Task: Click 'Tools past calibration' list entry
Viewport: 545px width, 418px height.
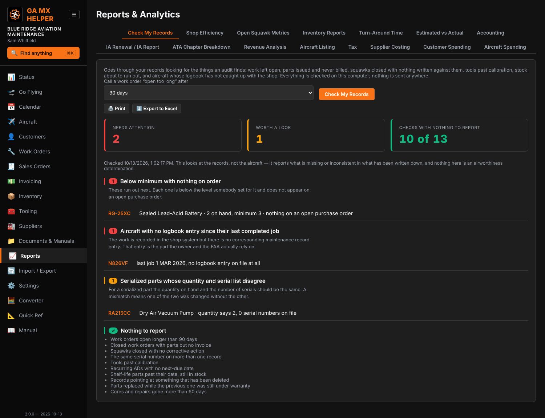Action: pos(134,362)
